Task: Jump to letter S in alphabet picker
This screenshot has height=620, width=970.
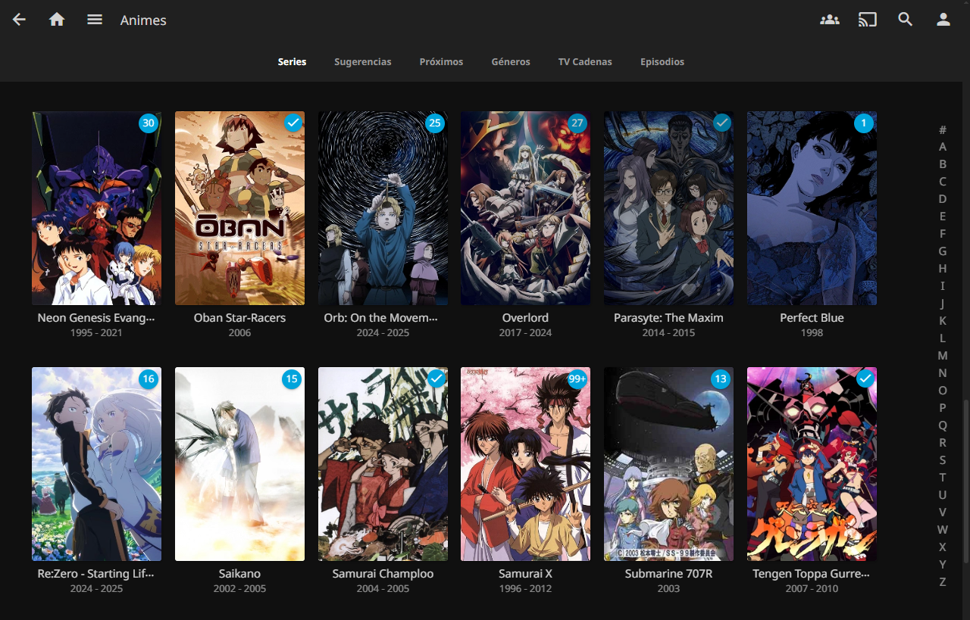Action: click(x=943, y=460)
